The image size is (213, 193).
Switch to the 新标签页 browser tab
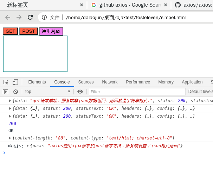pos(44,5)
